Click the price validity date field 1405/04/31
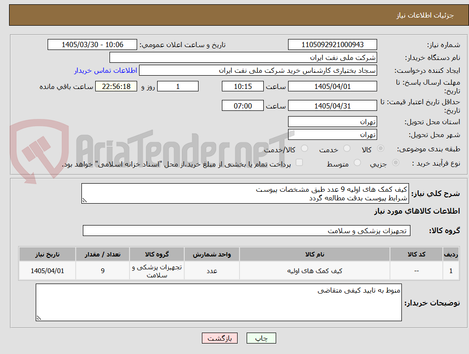 tap(332, 106)
